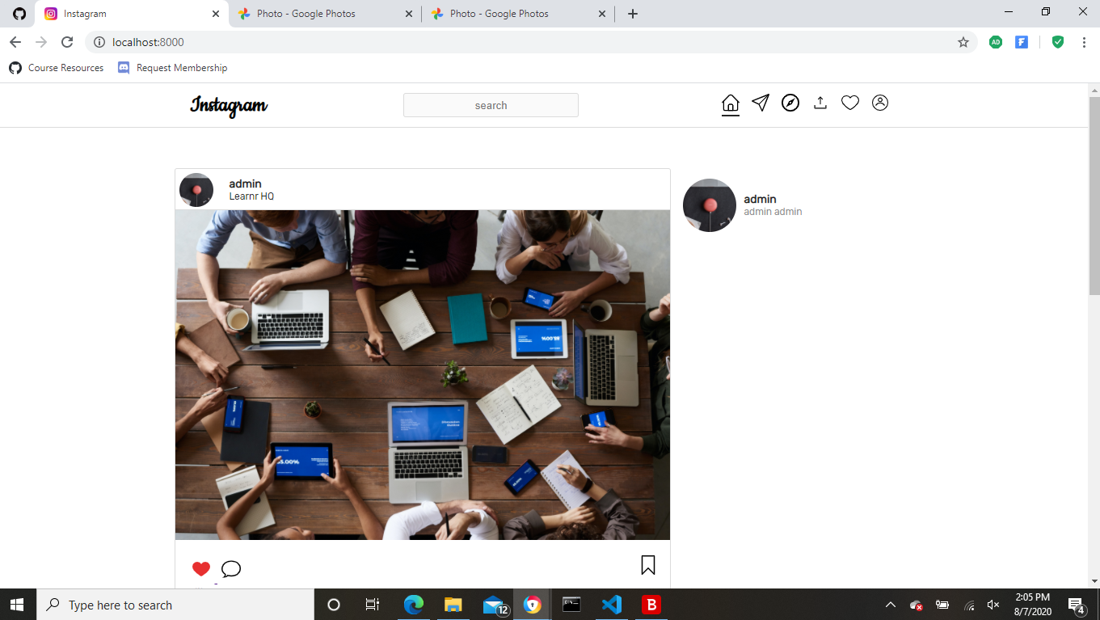Open comments with speech bubble icon
Viewport: 1100px width, 620px height.
tap(231, 568)
